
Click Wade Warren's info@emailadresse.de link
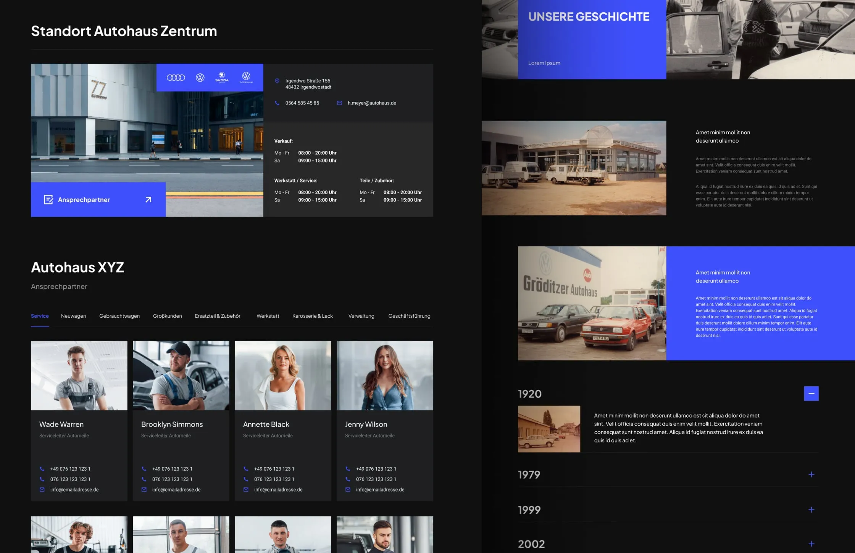pos(74,490)
